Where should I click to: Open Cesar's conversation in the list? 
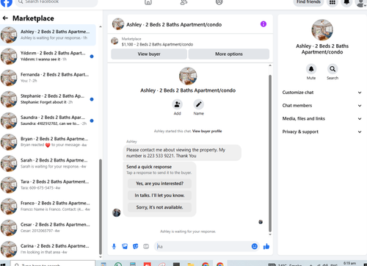[48, 228]
